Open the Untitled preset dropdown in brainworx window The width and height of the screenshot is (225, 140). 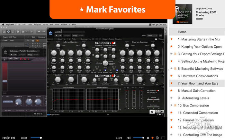pos(69,32)
